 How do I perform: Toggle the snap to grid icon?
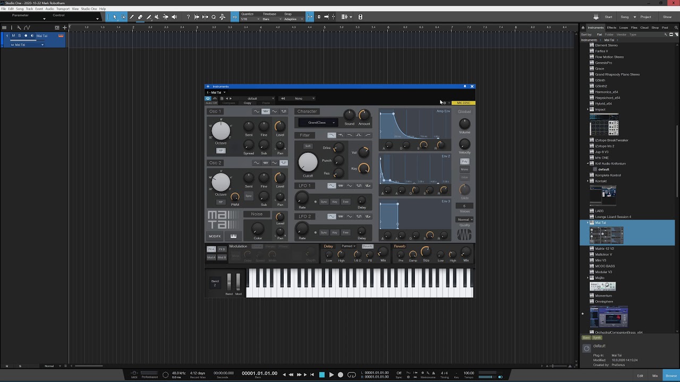[x=310, y=17]
